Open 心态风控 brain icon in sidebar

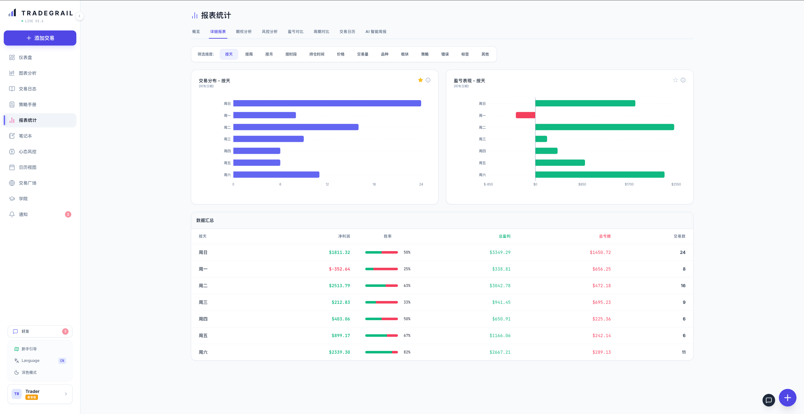[12, 152]
